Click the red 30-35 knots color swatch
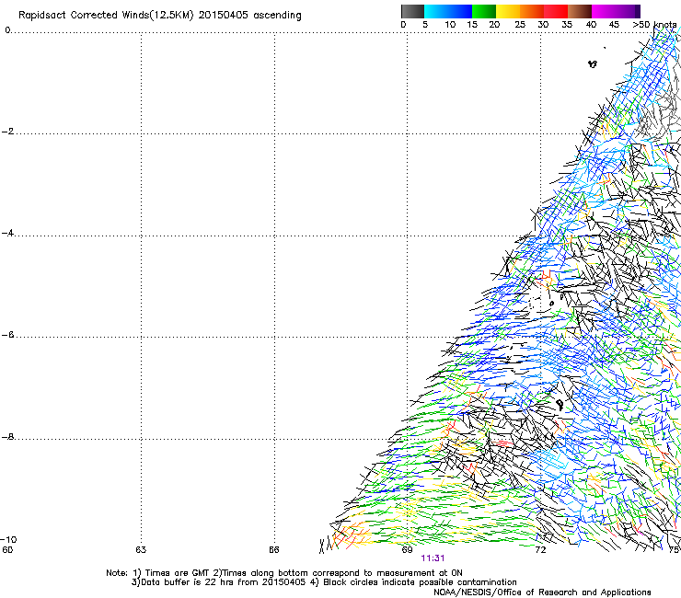Image resolution: width=681 pixels, height=598 pixels. [556, 11]
